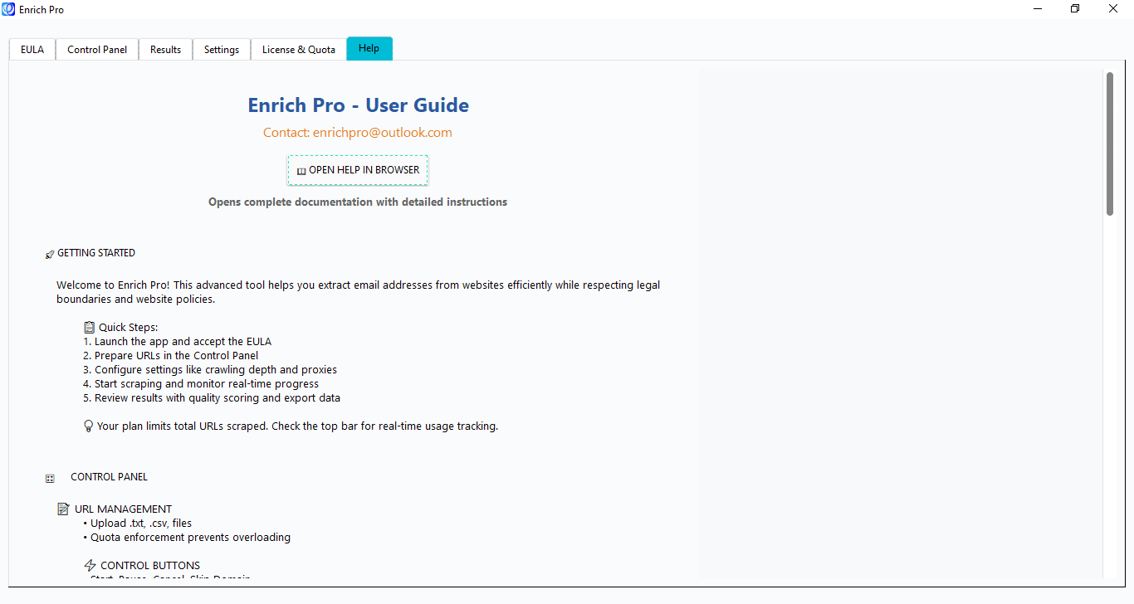The width and height of the screenshot is (1134, 604).
Task: Restore down the Enrich Pro window
Action: pyautogui.click(x=1076, y=9)
